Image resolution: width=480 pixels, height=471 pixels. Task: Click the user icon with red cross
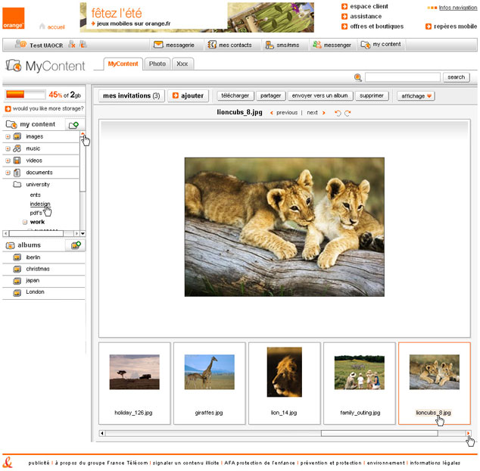[72, 45]
